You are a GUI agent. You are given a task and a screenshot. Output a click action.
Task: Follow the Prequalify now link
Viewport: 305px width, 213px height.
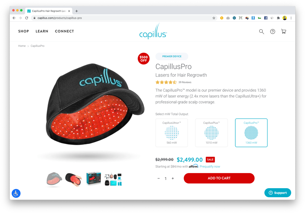coord(210,166)
